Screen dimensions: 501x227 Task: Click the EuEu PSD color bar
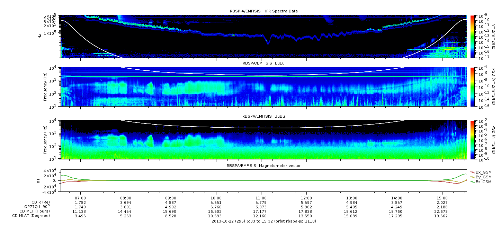[472, 87]
